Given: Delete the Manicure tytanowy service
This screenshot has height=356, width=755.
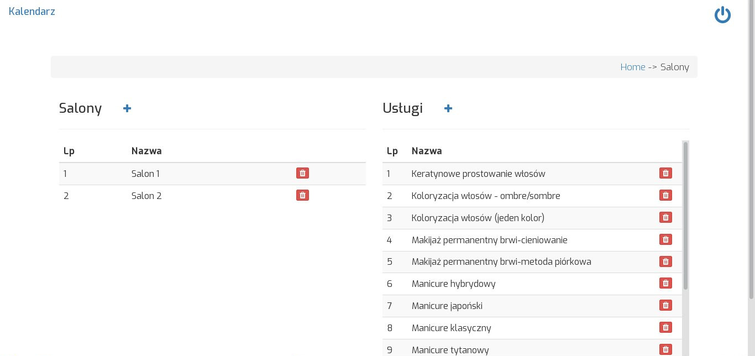Looking at the screenshot, I should tap(665, 349).
